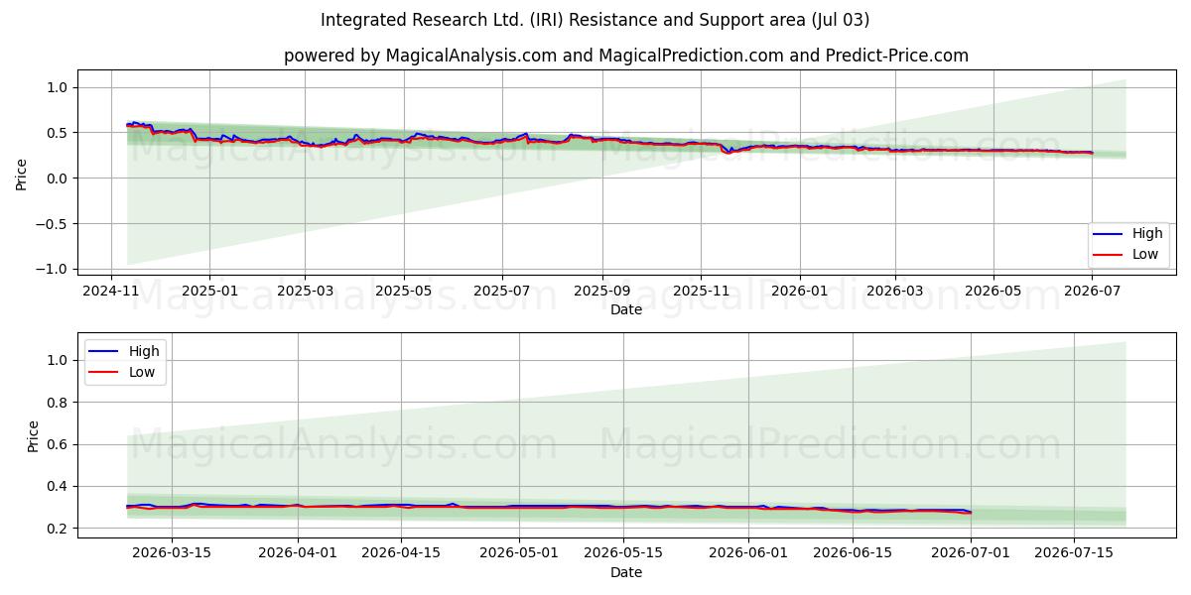This screenshot has height=595, width=1191.
Task: Click the 0.8 tick on bottom price axis
Action: [x=58, y=403]
